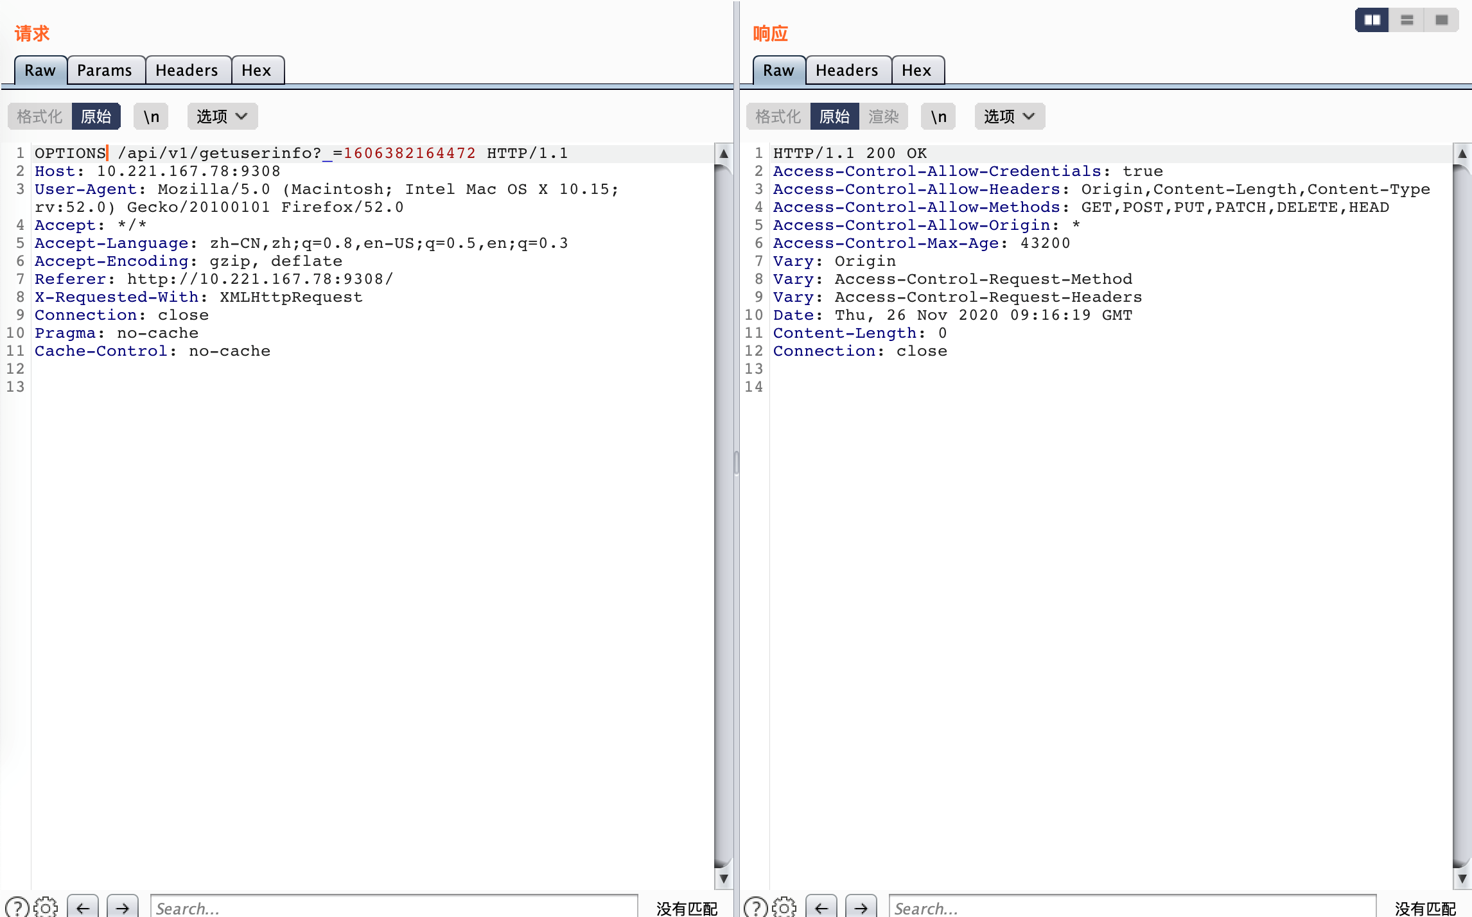
Task: Toggle response 渲染 (render) view
Action: tap(884, 116)
